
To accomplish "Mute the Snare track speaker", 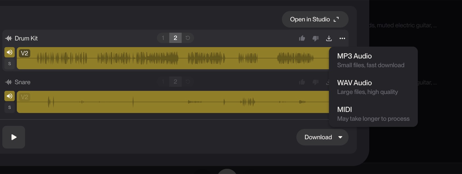I will (10, 96).
